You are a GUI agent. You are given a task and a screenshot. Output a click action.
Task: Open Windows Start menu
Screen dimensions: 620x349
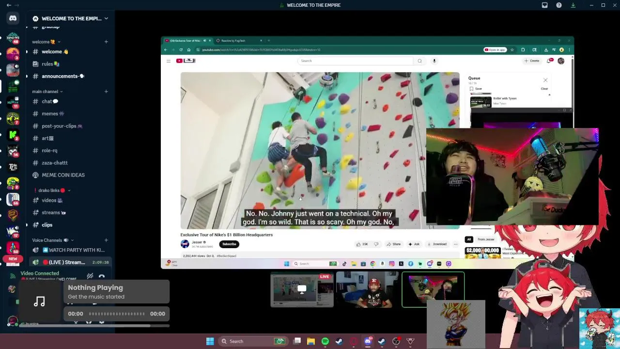point(210,341)
